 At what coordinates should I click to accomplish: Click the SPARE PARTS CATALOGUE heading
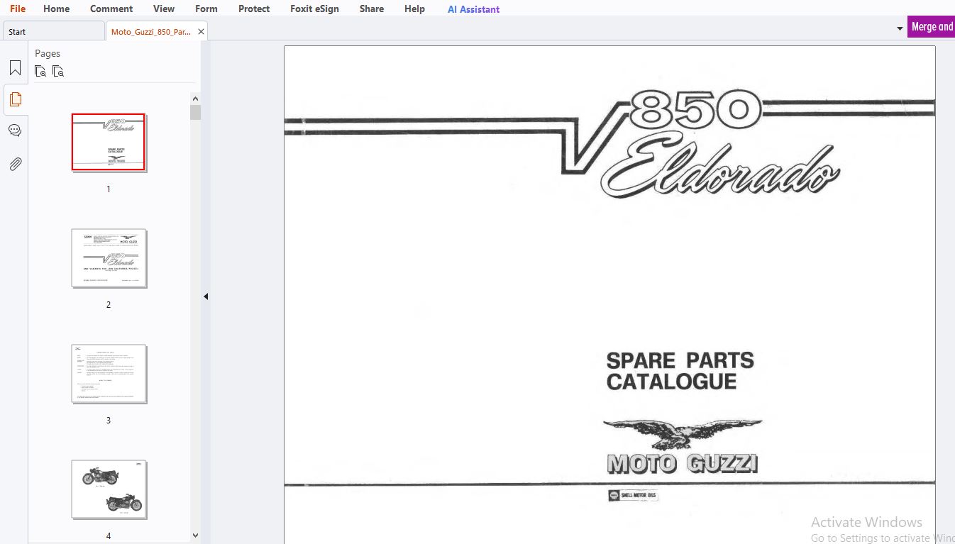tap(680, 370)
